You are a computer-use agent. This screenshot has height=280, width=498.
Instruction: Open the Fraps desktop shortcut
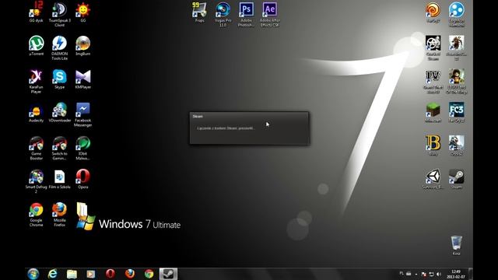point(199,12)
